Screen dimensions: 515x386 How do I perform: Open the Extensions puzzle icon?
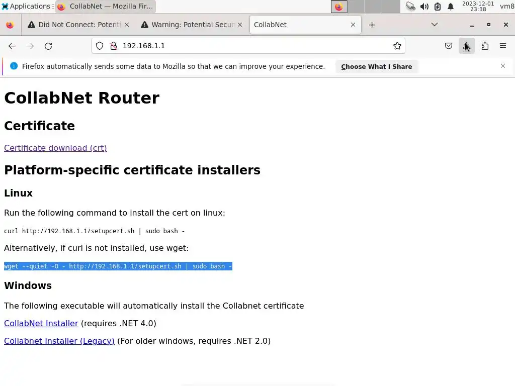tap(485, 46)
